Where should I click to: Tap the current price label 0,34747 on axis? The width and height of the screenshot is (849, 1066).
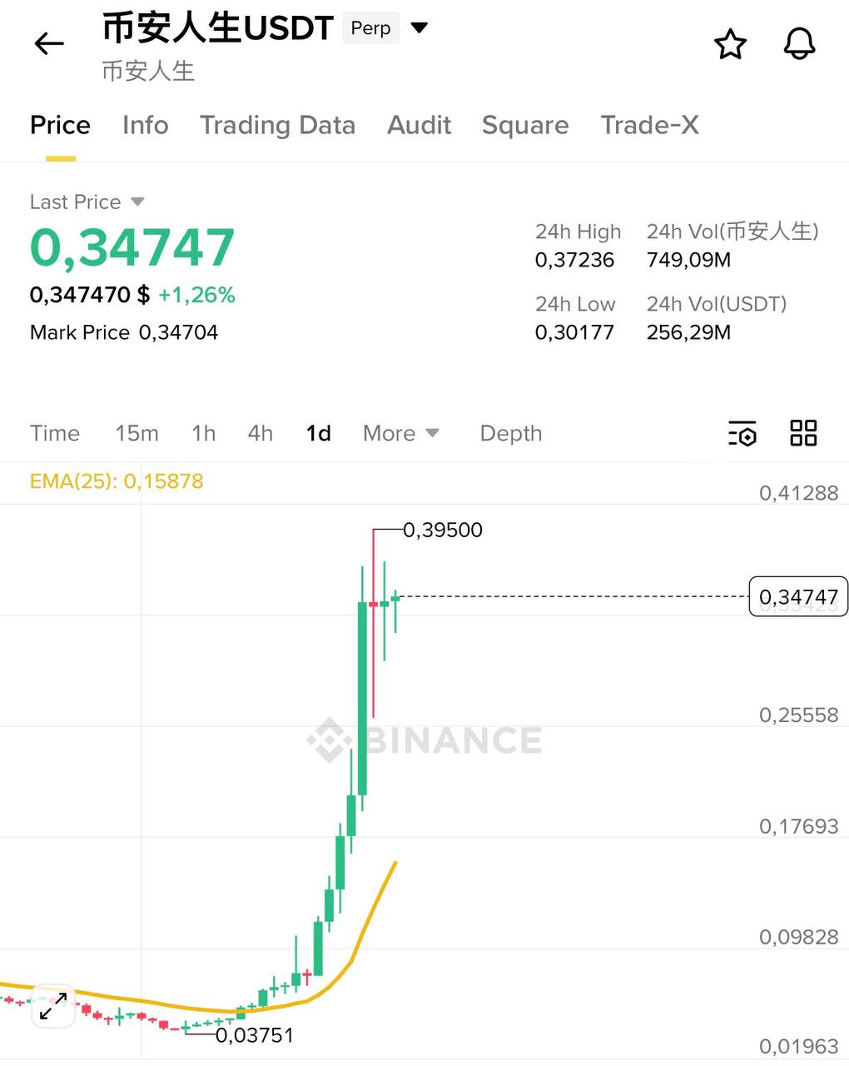pyautogui.click(x=798, y=596)
